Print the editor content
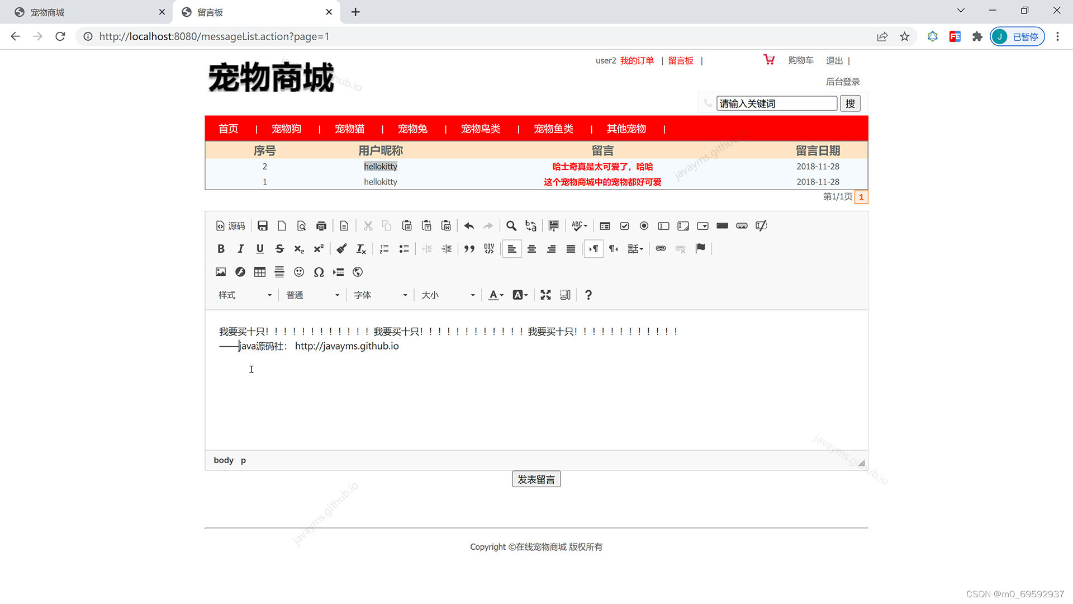1073x604 pixels. point(321,226)
